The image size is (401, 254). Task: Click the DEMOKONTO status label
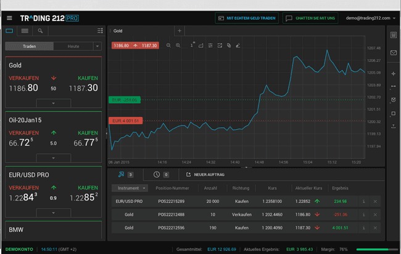pyautogui.click(x=19, y=250)
